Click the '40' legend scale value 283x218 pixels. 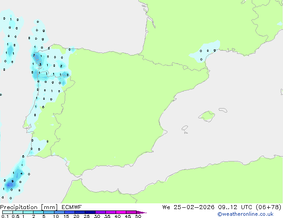click(117, 216)
